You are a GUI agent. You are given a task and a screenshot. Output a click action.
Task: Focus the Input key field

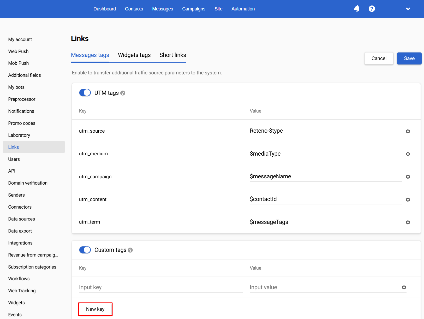tap(161, 287)
